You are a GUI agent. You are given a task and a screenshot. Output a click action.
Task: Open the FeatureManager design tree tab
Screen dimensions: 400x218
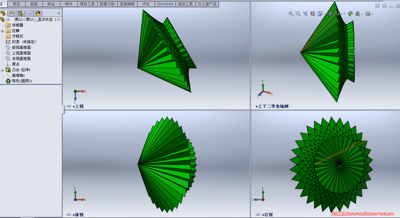(3, 13)
